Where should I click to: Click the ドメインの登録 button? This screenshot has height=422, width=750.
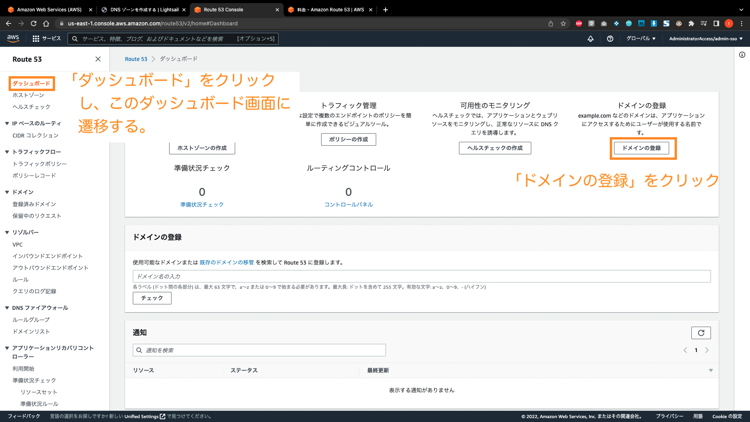[641, 148]
